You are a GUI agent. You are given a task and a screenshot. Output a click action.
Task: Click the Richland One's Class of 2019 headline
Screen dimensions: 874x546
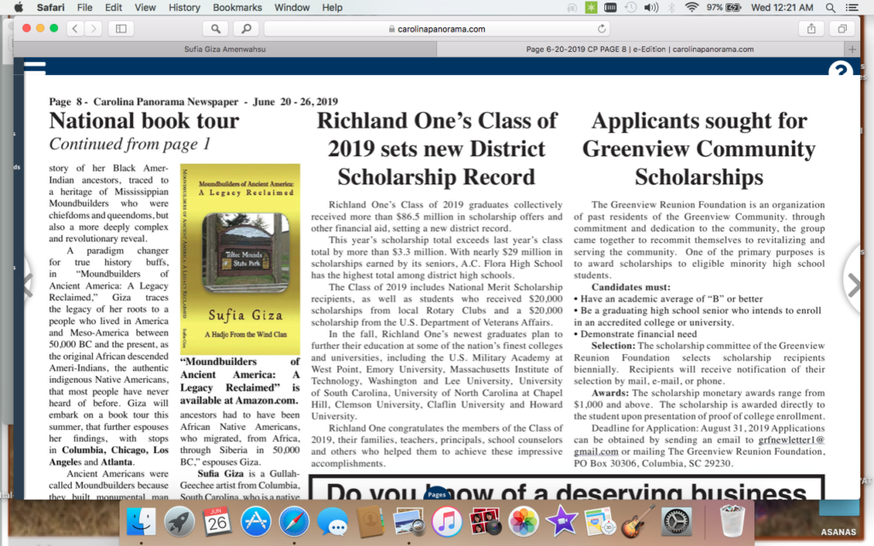coord(436,148)
